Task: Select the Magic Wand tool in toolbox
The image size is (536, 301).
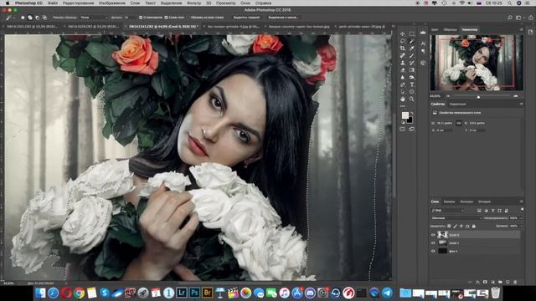Action: 412,41
